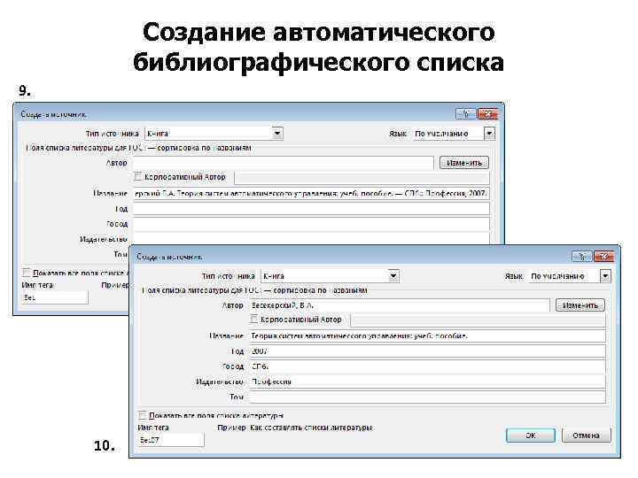Click the Издательство field in the back dialog
This screenshot has height=478, width=638.
click(x=311, y=239)
